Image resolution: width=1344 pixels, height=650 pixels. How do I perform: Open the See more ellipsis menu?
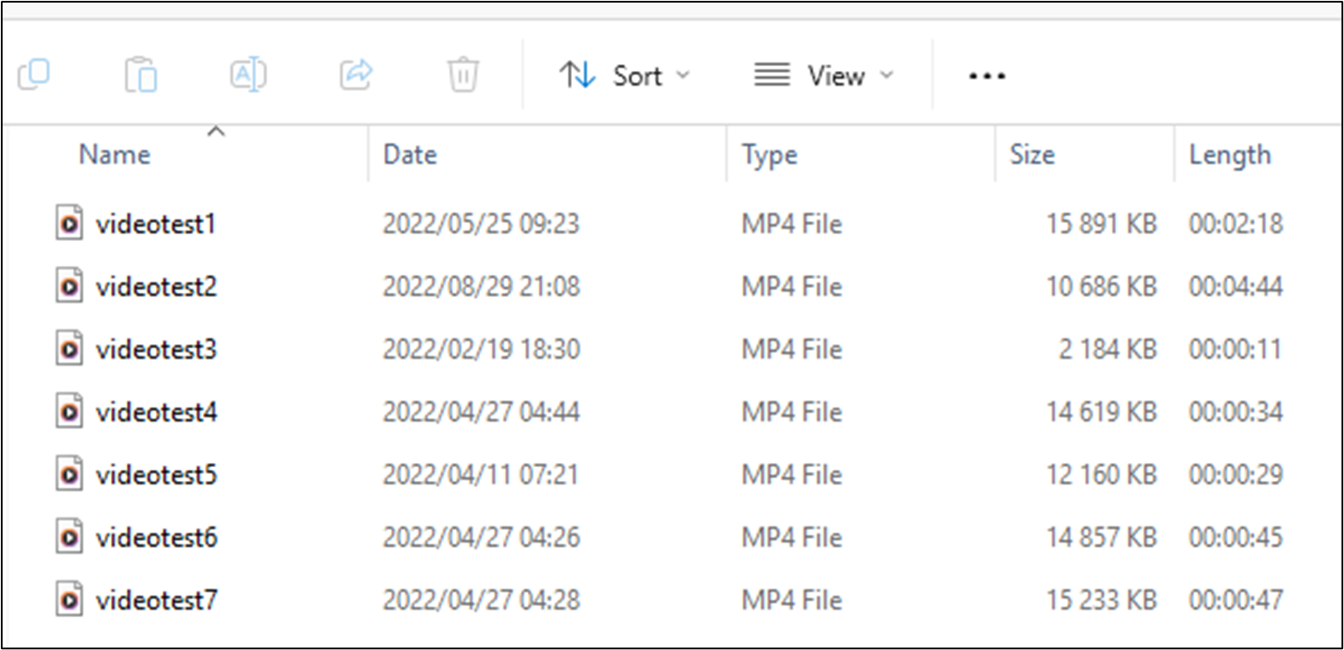click(987, 76)
